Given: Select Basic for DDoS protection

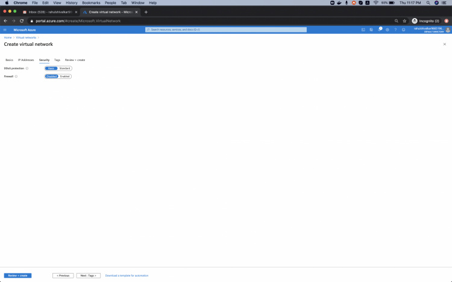Looking at the screenshot, I should click(x=51, y=68).
